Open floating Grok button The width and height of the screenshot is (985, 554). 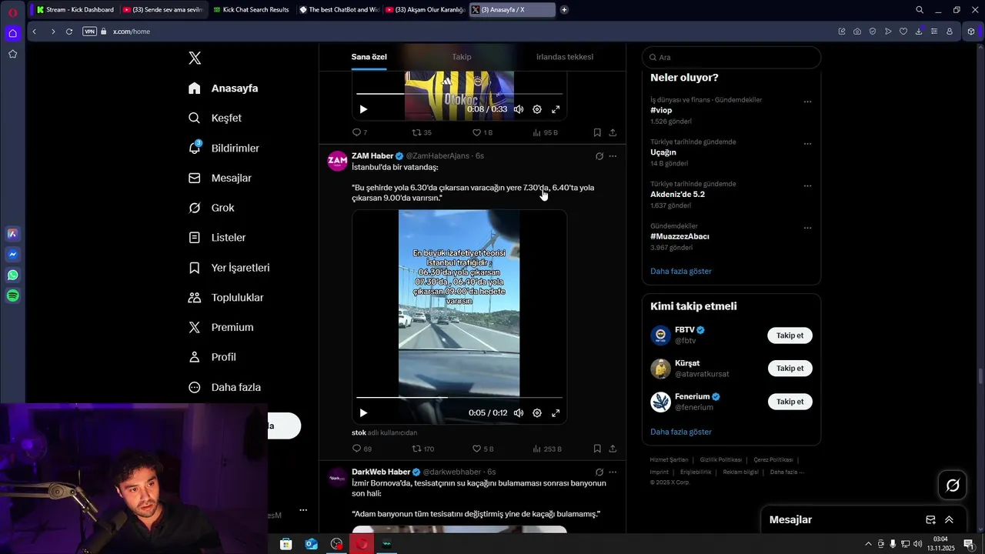pos(953,486)
